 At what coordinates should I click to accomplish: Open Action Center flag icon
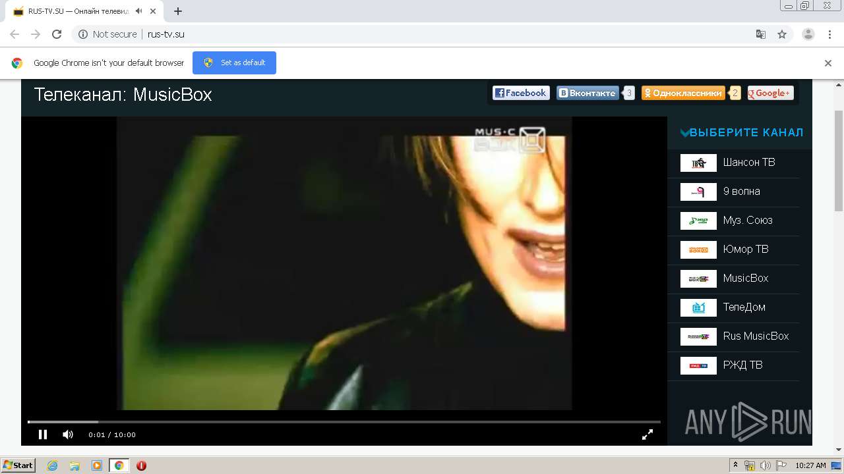tap(781, 465)
